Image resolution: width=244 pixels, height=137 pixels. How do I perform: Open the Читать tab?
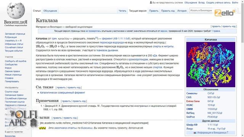[x=122, y=11]
